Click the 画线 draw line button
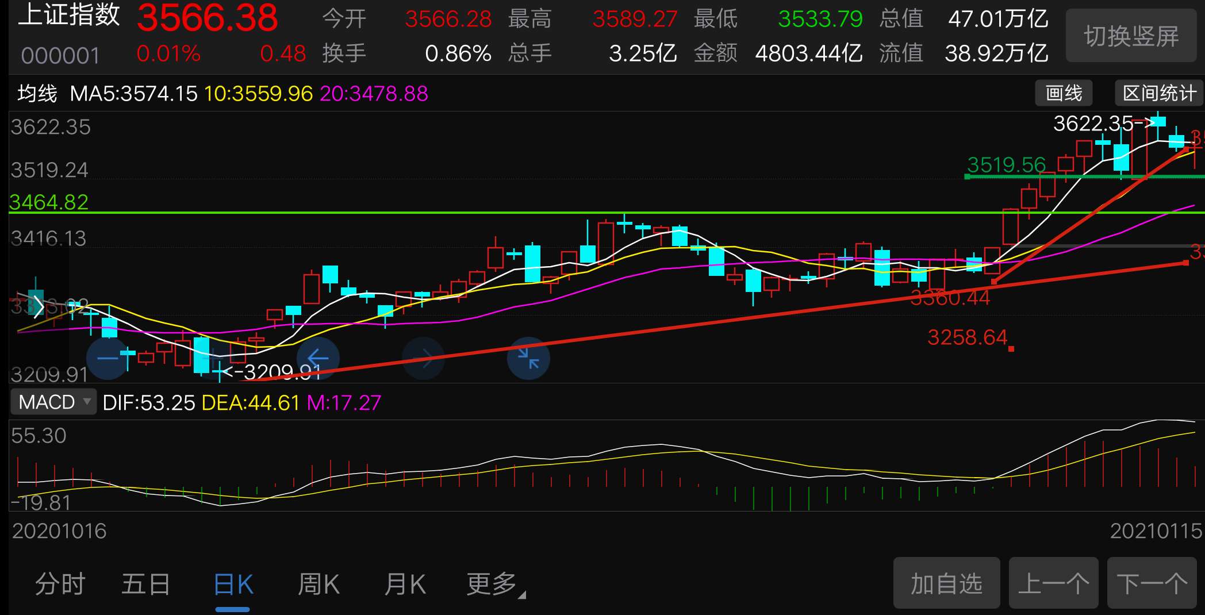1205x615 pixels. (x=1064, y=93)
